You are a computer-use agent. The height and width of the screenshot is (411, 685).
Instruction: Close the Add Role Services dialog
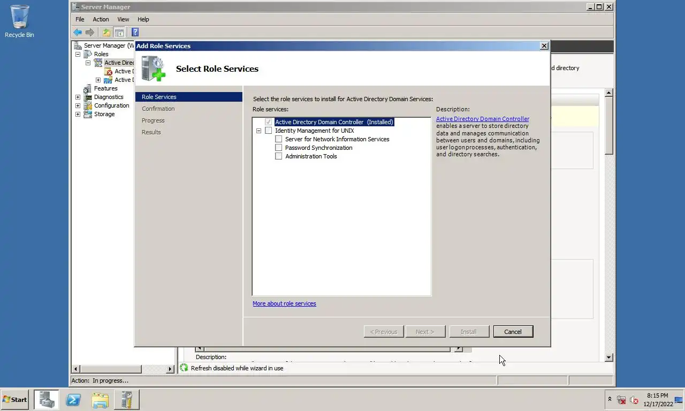click(x=544, y=46)
